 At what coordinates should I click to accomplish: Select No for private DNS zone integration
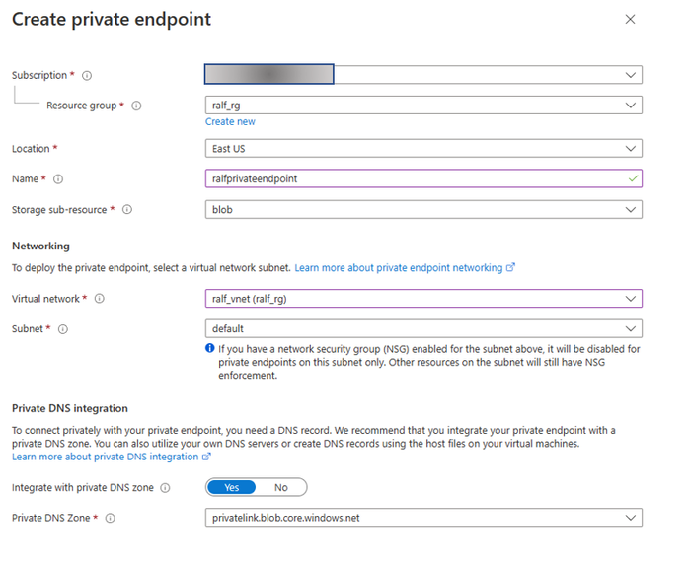[281, 487]
